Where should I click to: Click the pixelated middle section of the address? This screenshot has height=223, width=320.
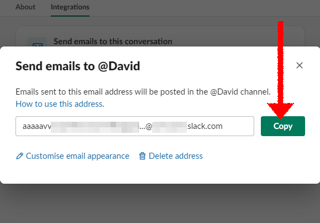(x=95, y=127)
